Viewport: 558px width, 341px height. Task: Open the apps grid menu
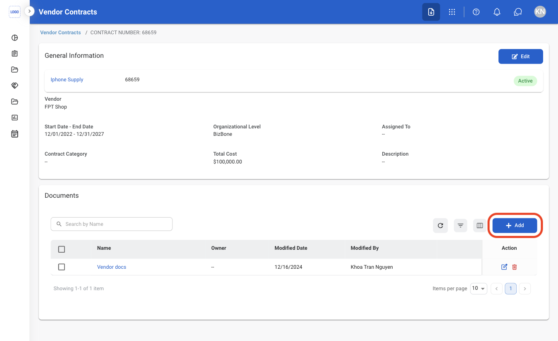(x=452, y=12)
